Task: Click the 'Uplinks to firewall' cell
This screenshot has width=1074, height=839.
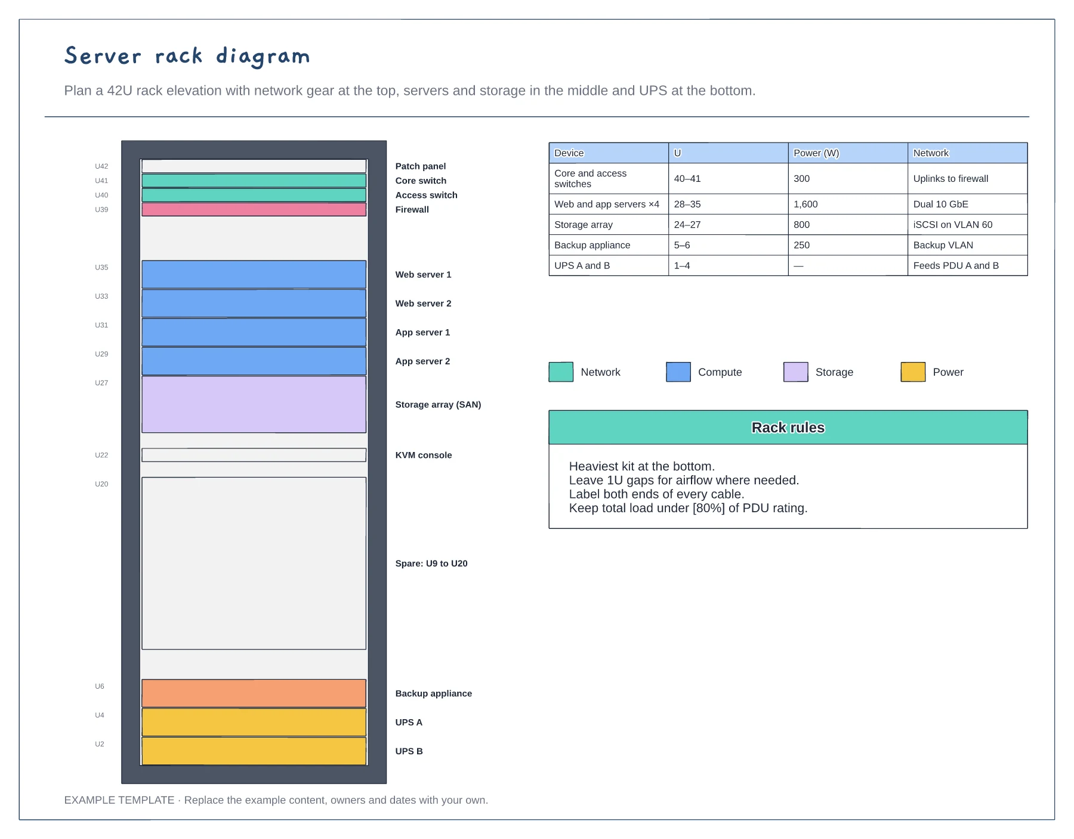Action: (x=968, y=178)
